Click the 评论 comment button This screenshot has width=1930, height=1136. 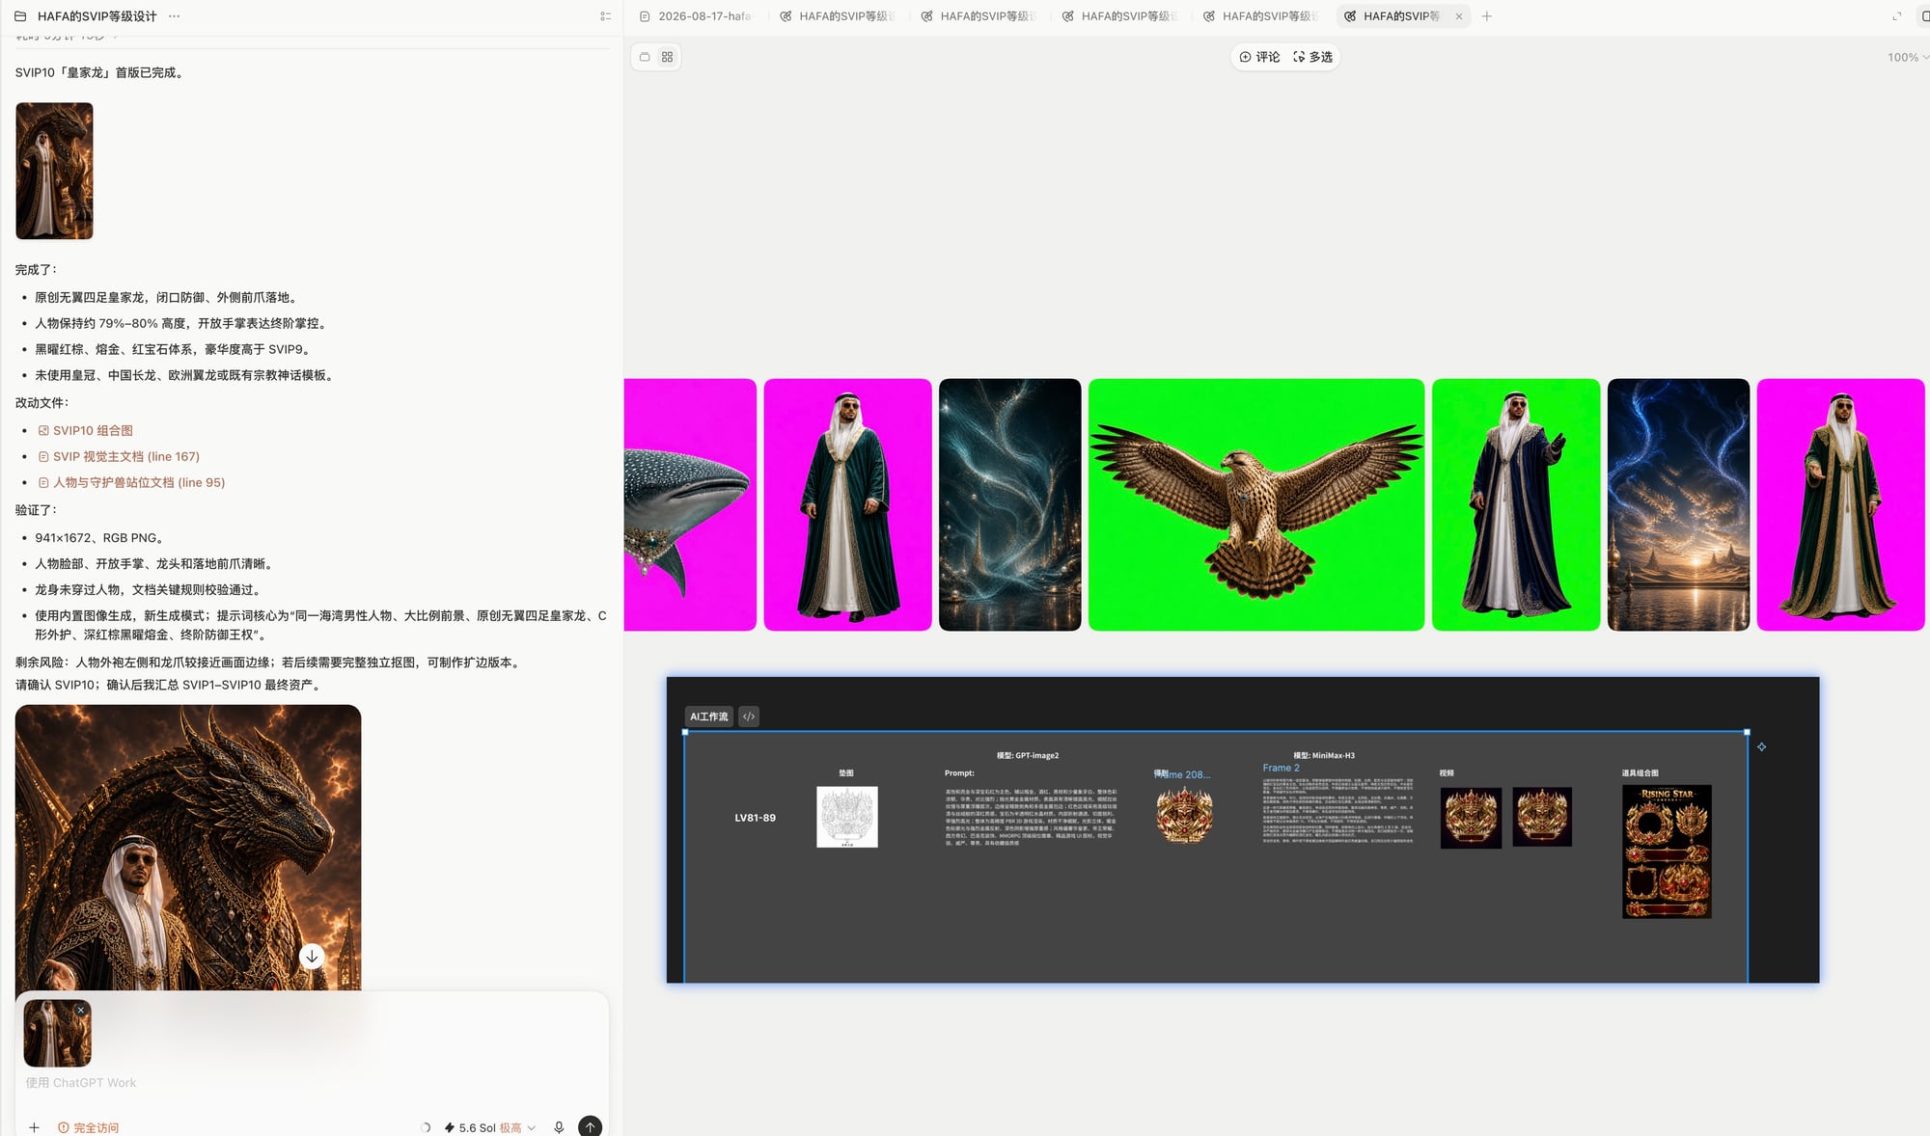point(1259,57)
